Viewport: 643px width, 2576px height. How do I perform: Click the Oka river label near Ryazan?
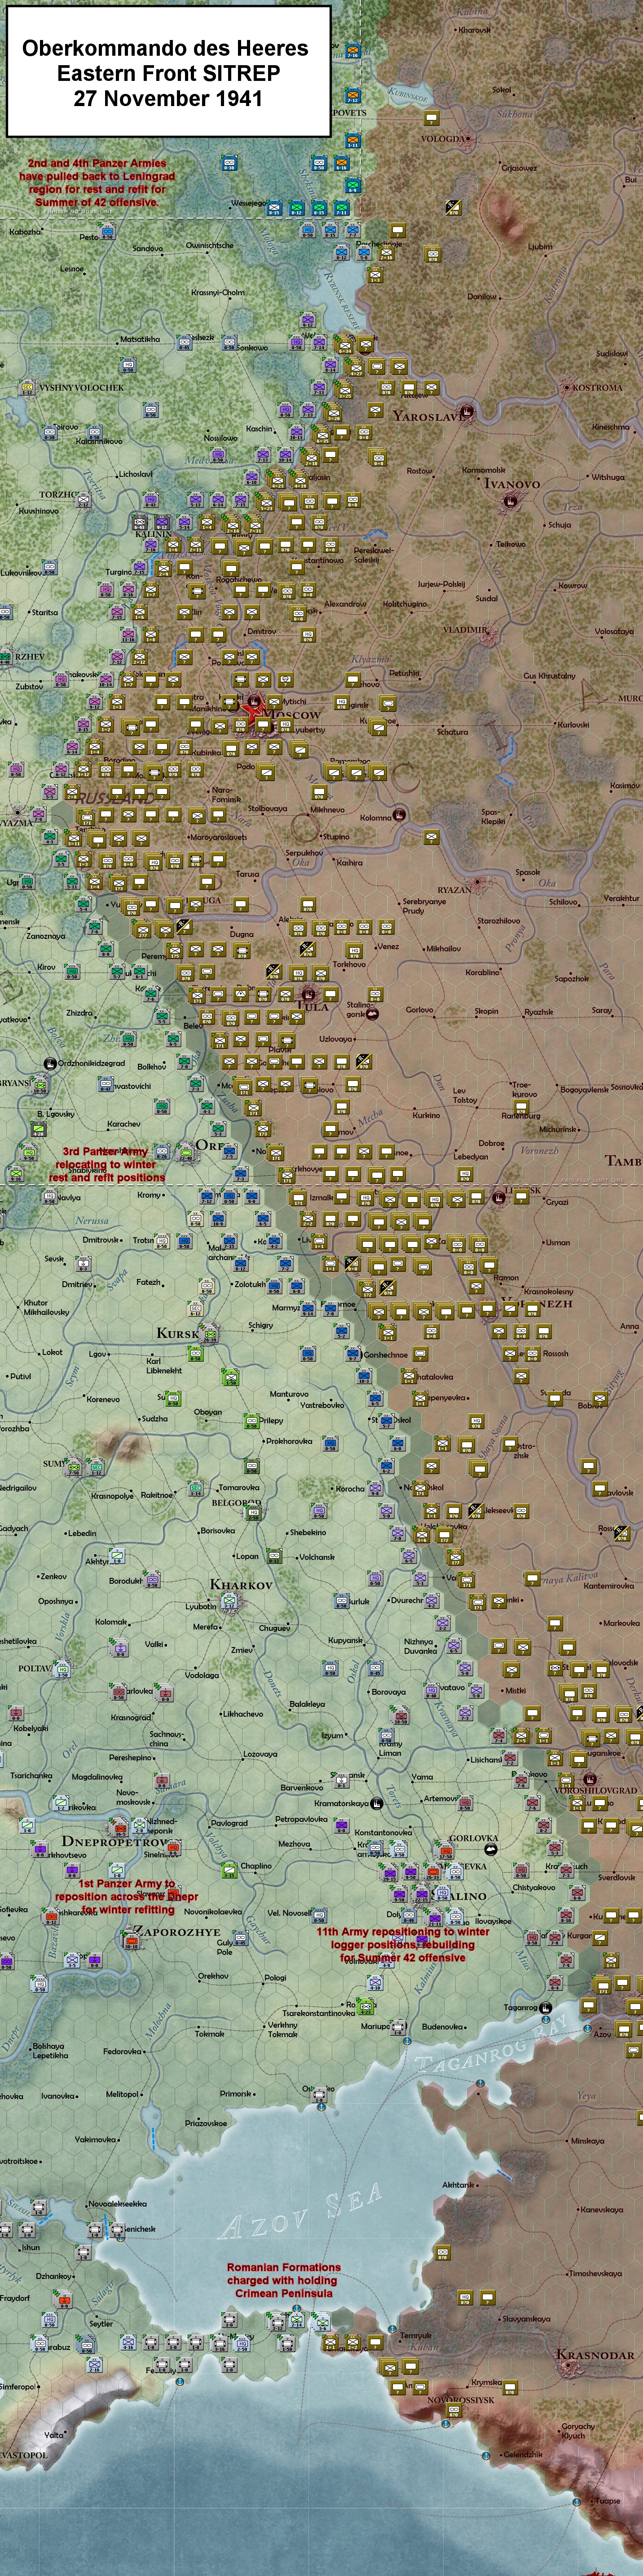click(547, 883)
